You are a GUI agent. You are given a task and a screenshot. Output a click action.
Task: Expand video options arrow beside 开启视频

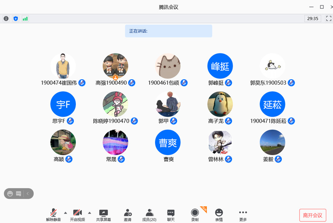pyautogui.click(x=90, y=213)
